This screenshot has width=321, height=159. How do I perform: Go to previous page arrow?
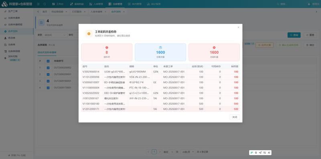click(148, 152)
